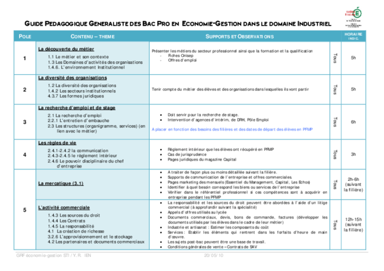
Task: Select the heading 'La mercatique (3.1)'
Action: [x=61, y=183]
